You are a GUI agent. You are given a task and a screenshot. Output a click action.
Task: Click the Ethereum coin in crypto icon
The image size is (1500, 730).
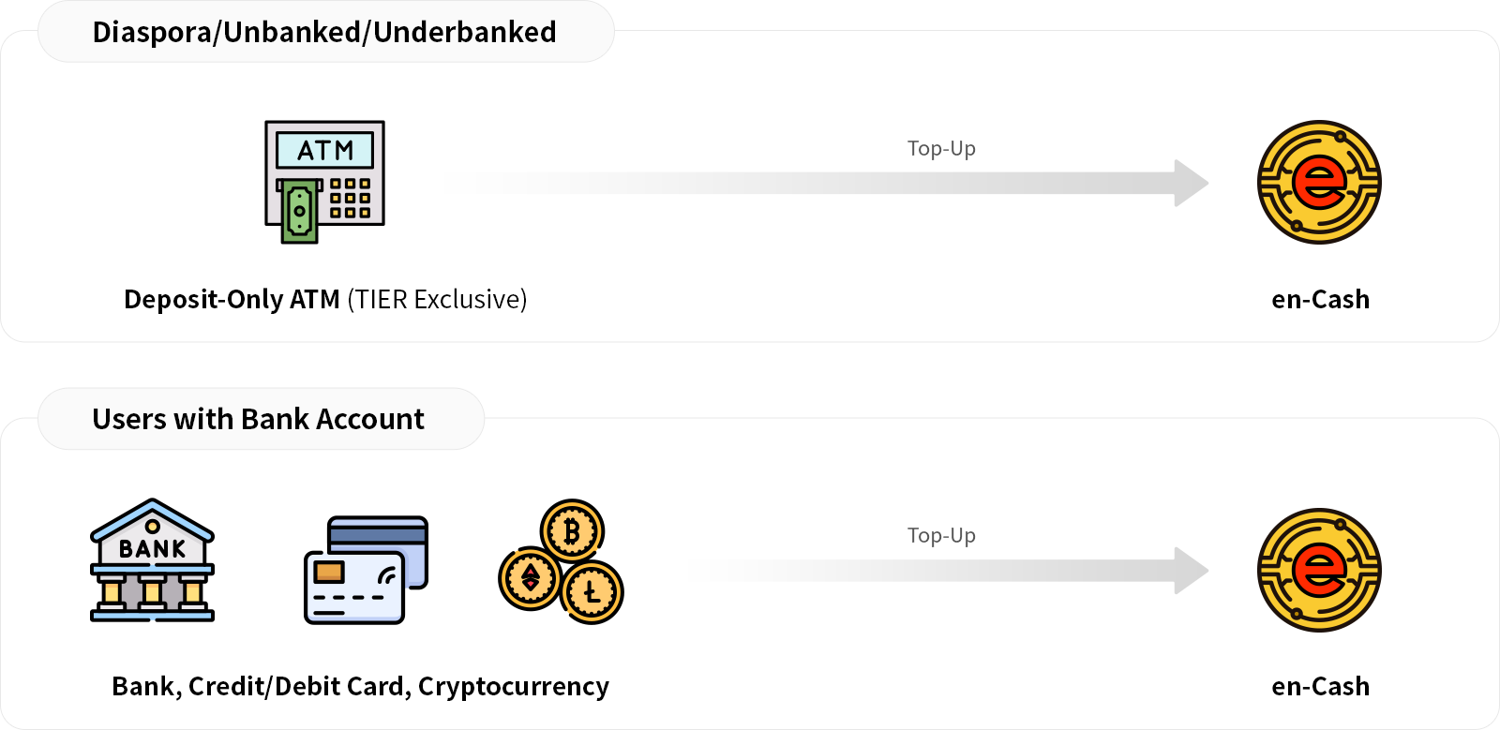click(x=530, y=578)
